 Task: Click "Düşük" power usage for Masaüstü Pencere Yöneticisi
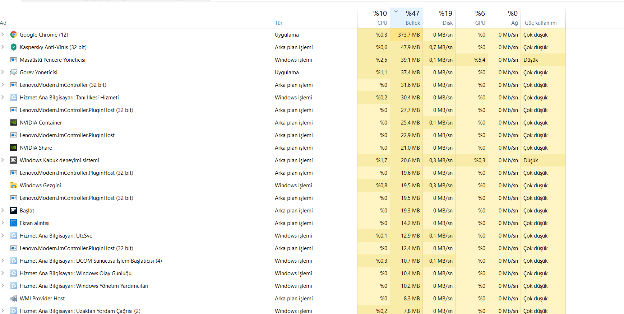[531, 60]
